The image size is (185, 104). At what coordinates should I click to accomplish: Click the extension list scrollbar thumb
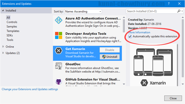pyautogui.click(x=124, y=26)
